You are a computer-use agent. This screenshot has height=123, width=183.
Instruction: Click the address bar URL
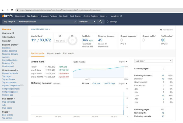[60, 10]
